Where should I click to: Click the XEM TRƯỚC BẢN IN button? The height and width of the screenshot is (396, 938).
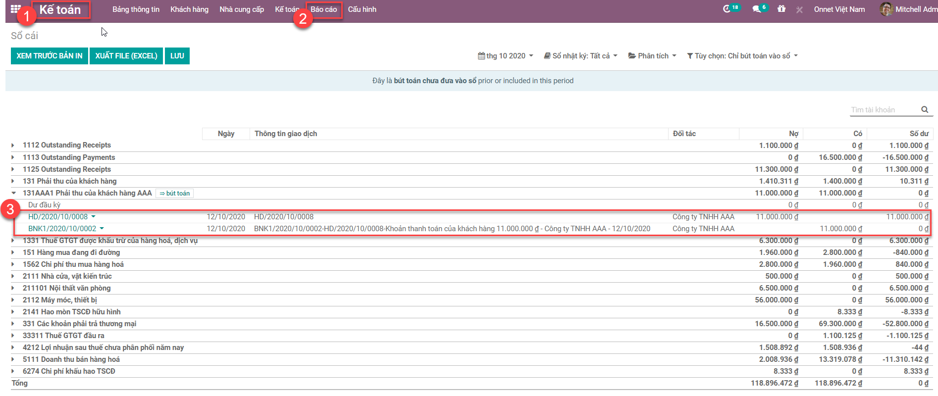click(49, 56)
